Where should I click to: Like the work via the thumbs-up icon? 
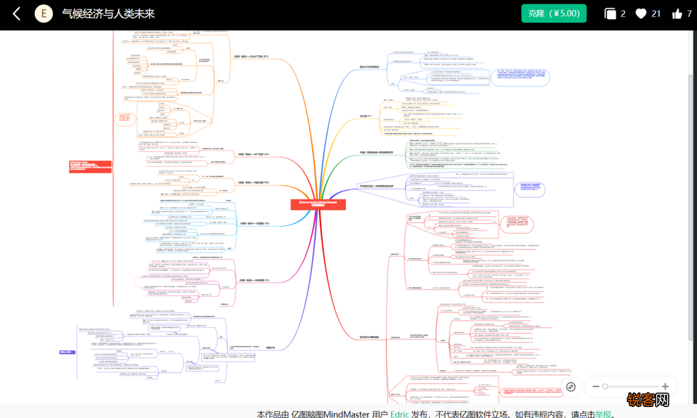tap(677, 14)
